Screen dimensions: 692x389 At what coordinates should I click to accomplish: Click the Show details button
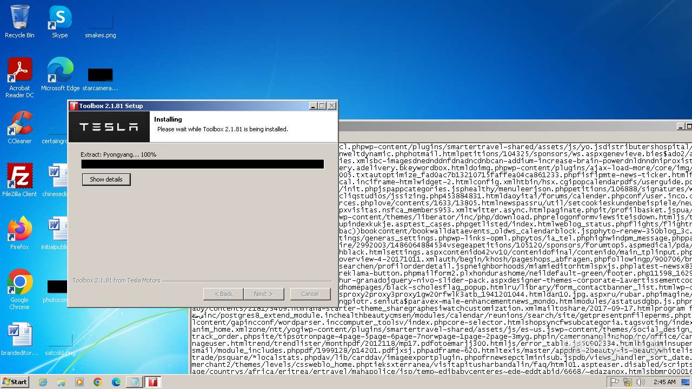106,179
